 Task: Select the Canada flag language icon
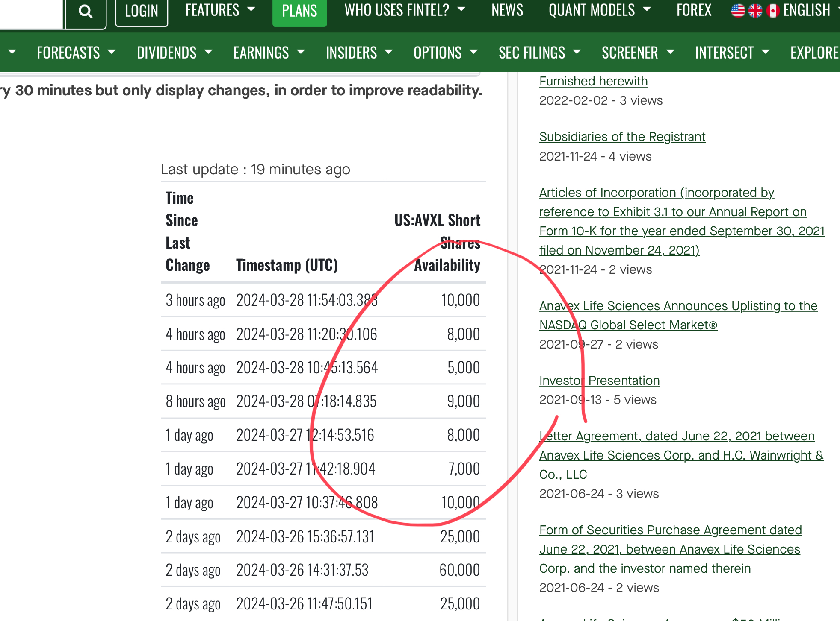point(773,10)
